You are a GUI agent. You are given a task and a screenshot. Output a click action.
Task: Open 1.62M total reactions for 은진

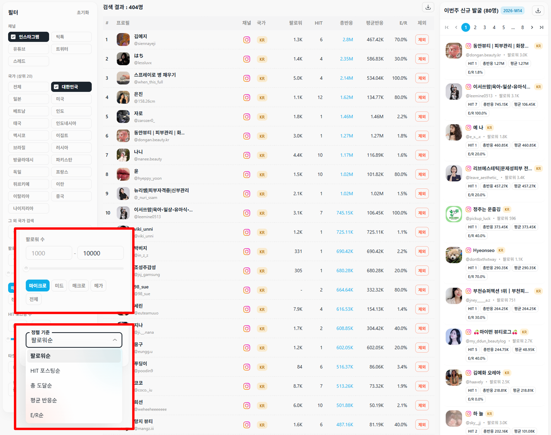point(346,97)
